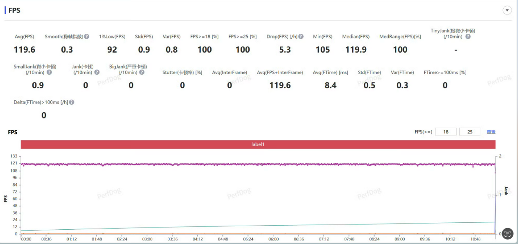Open help icon beside BigJank (/10min)
Viewport: 518px width, 244px height.
pyautogui.click(x=142, y=72)
